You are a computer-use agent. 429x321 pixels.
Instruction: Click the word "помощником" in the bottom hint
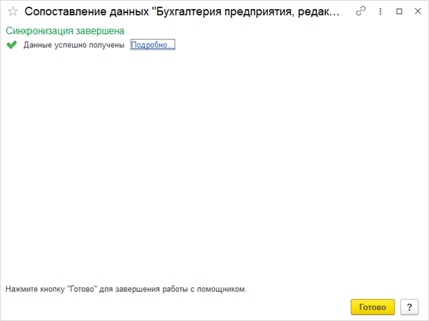[222, 289]
